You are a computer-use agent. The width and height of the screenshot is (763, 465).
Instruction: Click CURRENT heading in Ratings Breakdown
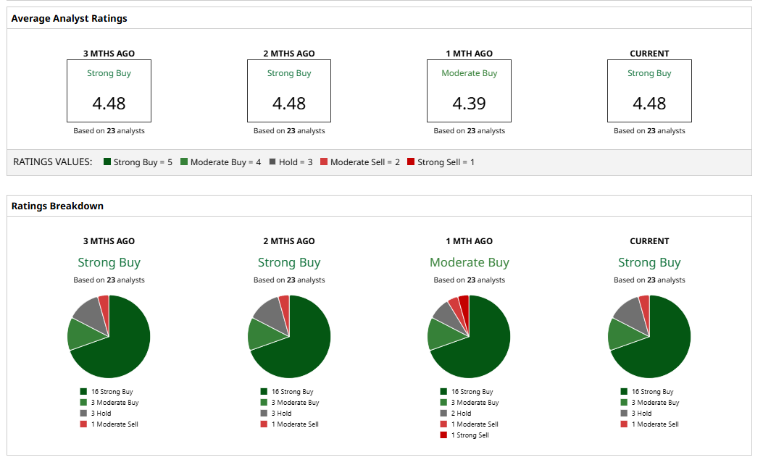click(649, 241)
